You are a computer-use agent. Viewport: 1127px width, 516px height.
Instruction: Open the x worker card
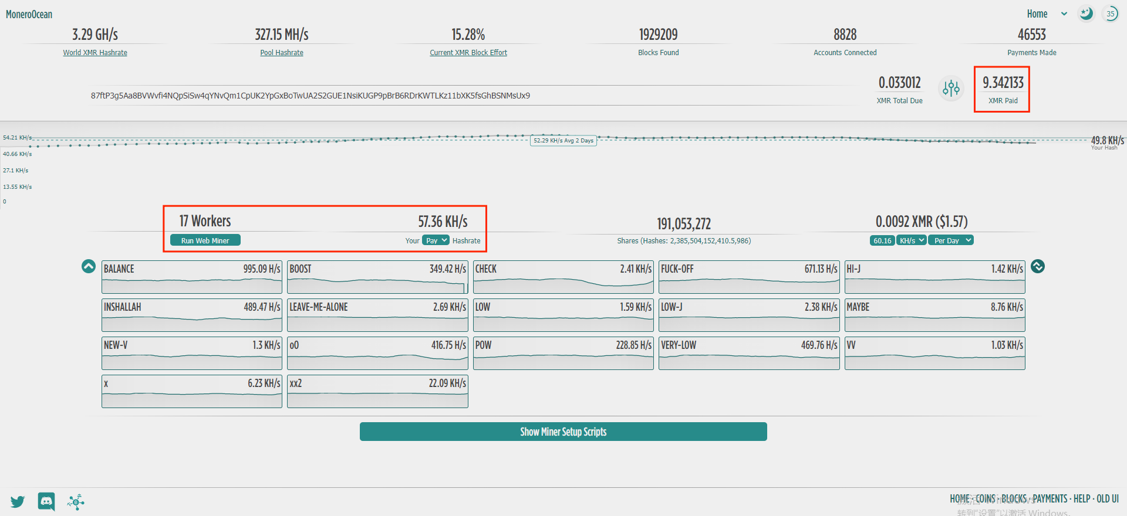click(192, 392)
